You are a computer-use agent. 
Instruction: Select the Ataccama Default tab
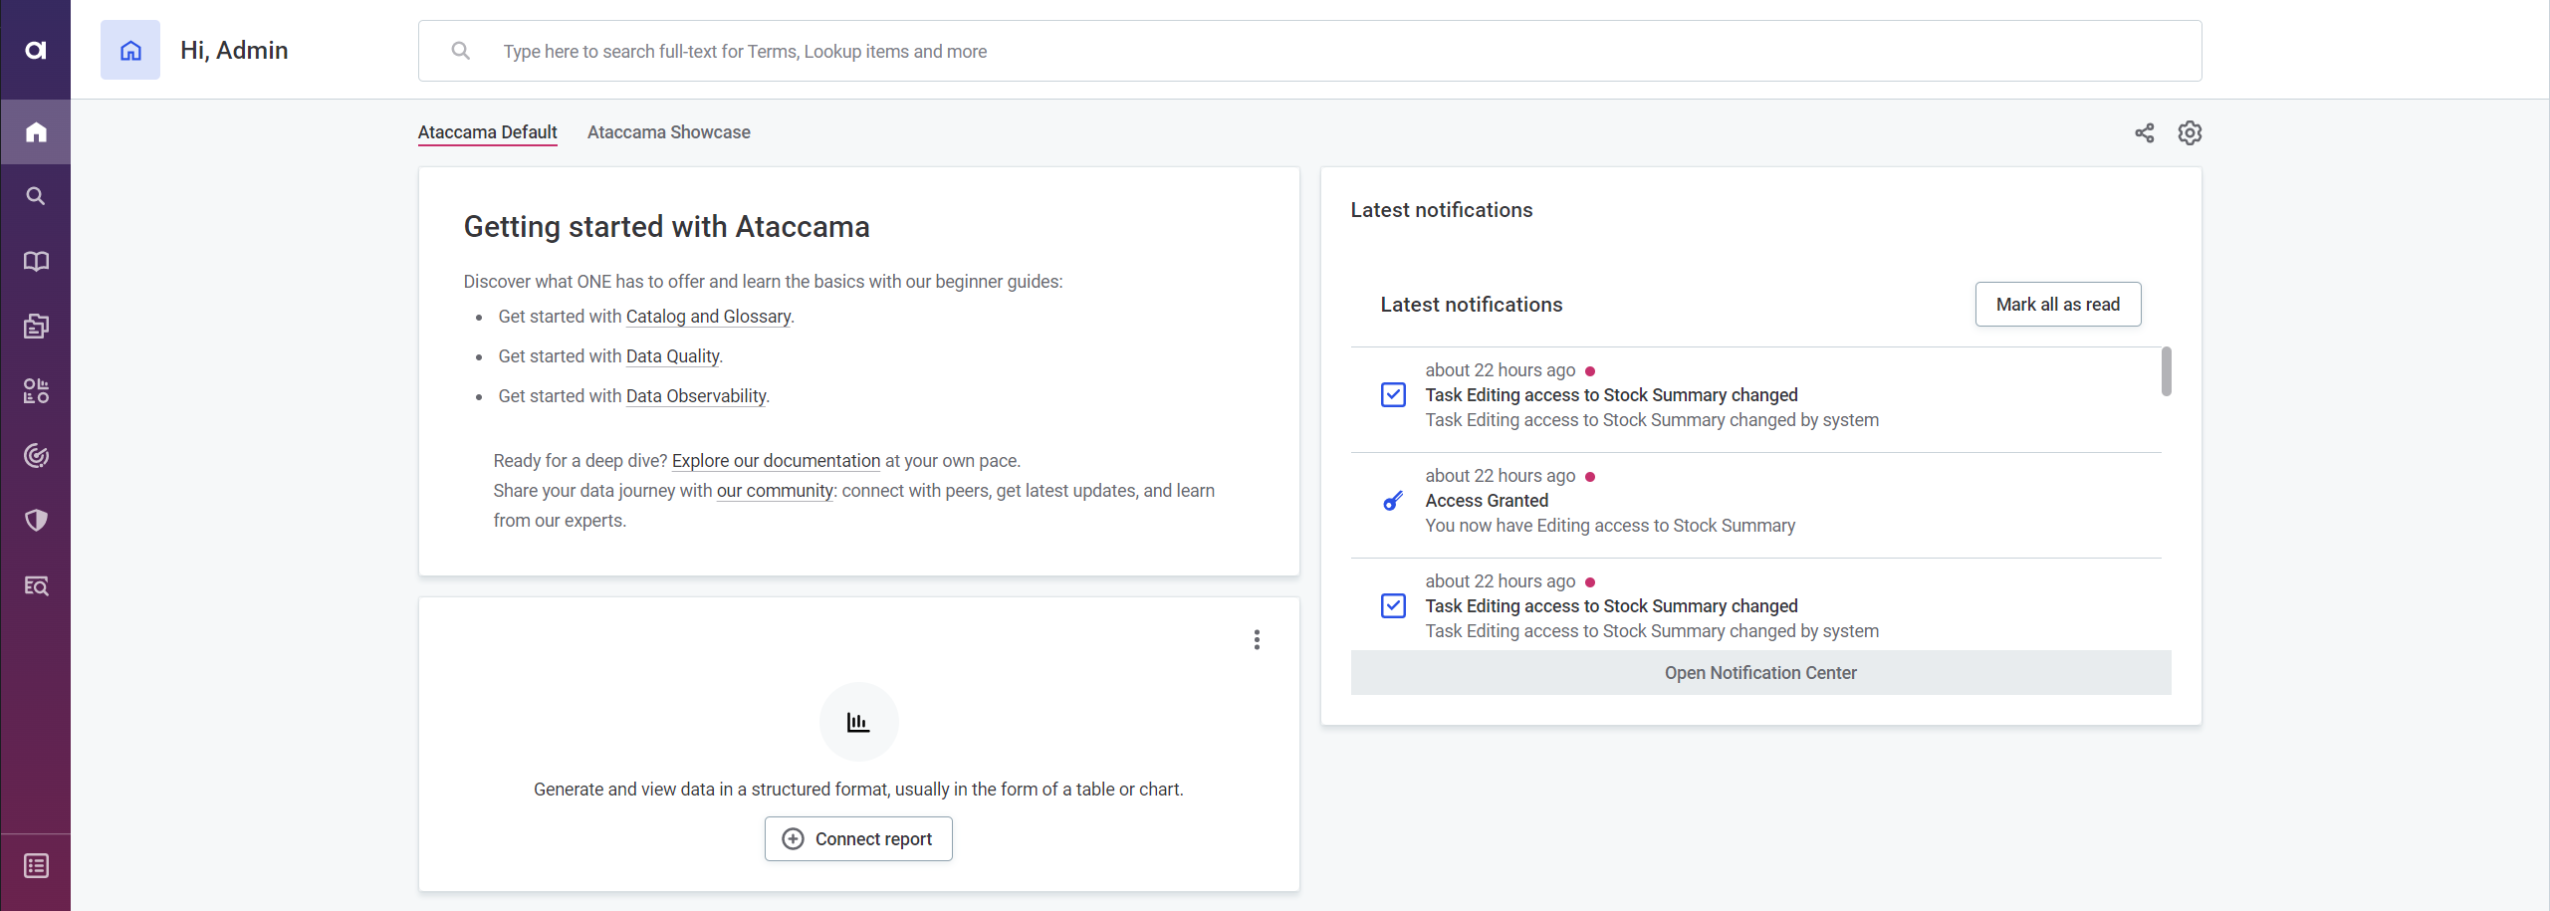(487, 131)
